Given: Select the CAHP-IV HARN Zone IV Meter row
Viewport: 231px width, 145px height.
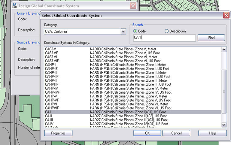Looking at the screenshot, I should 133,88.
